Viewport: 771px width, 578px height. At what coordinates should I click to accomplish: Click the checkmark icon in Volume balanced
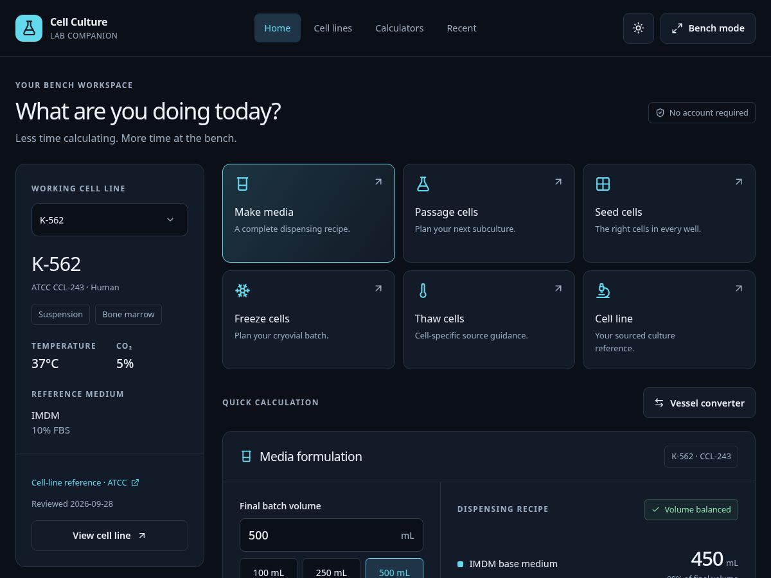(656, 509)
